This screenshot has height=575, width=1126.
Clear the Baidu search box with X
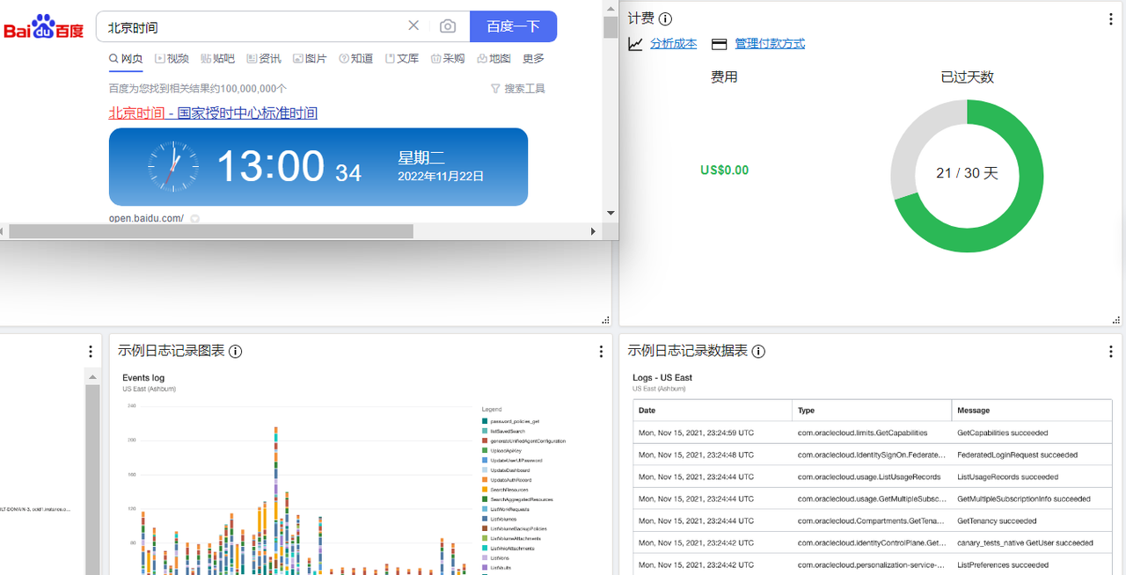pos(413,26)
